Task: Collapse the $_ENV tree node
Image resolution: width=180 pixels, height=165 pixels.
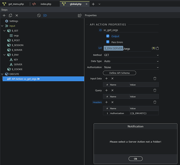Action: click(4, 55)
